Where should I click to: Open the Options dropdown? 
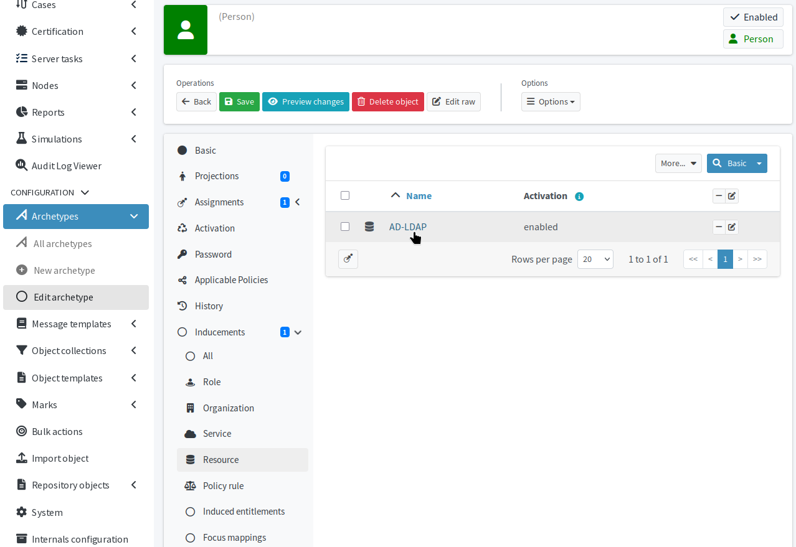551,101
